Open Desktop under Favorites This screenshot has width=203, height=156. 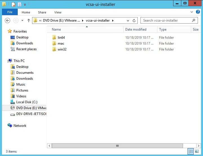coord(22,37)
